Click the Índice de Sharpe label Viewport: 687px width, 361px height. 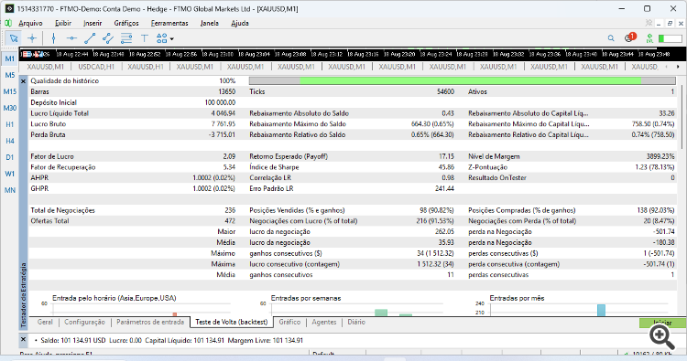(274, 167)
